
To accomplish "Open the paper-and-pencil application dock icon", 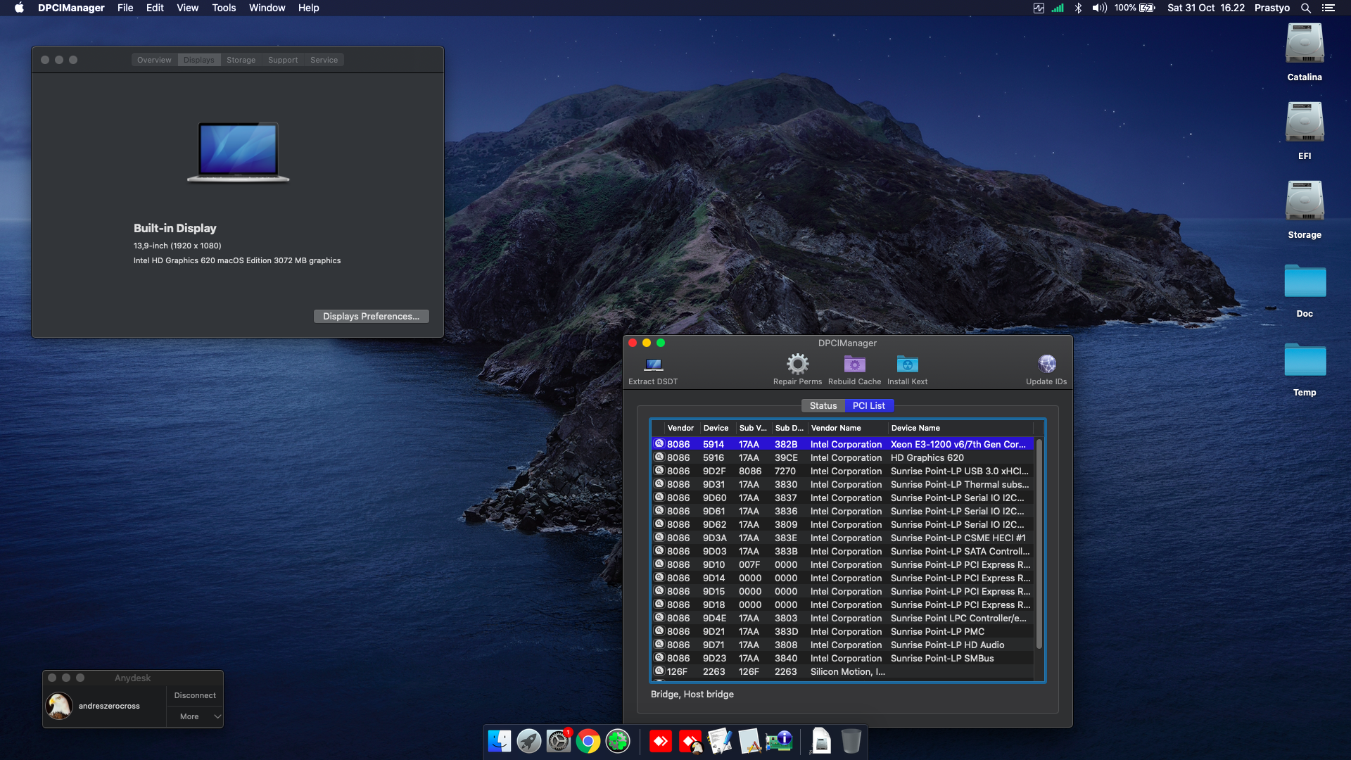I will 749,741.
